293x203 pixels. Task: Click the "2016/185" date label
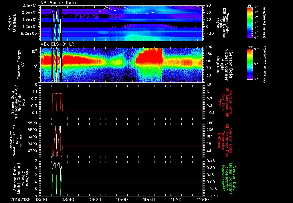pyautogui.click(x=20, y=200)
